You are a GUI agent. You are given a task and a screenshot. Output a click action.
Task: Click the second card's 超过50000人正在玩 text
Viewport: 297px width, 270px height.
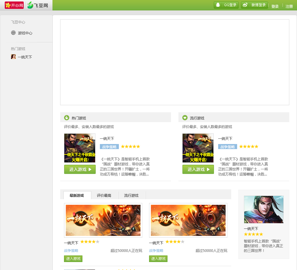(x=211, y=251)
